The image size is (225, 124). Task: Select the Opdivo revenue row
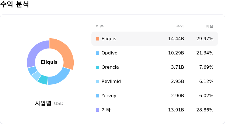155,53
